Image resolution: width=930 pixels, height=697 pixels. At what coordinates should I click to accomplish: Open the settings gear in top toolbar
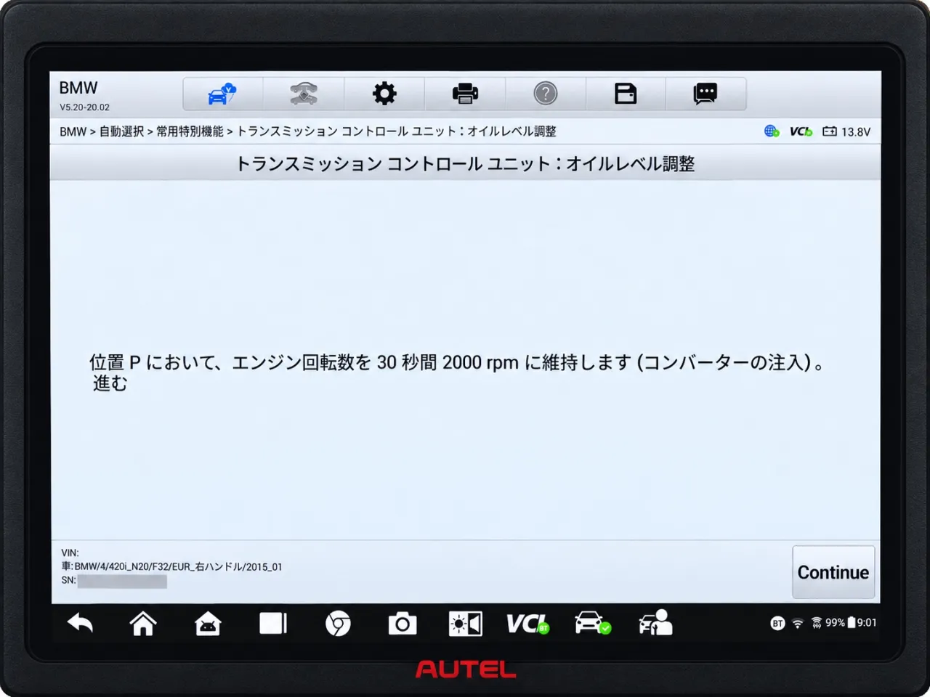pyautogui.click(x=384, y=94)
